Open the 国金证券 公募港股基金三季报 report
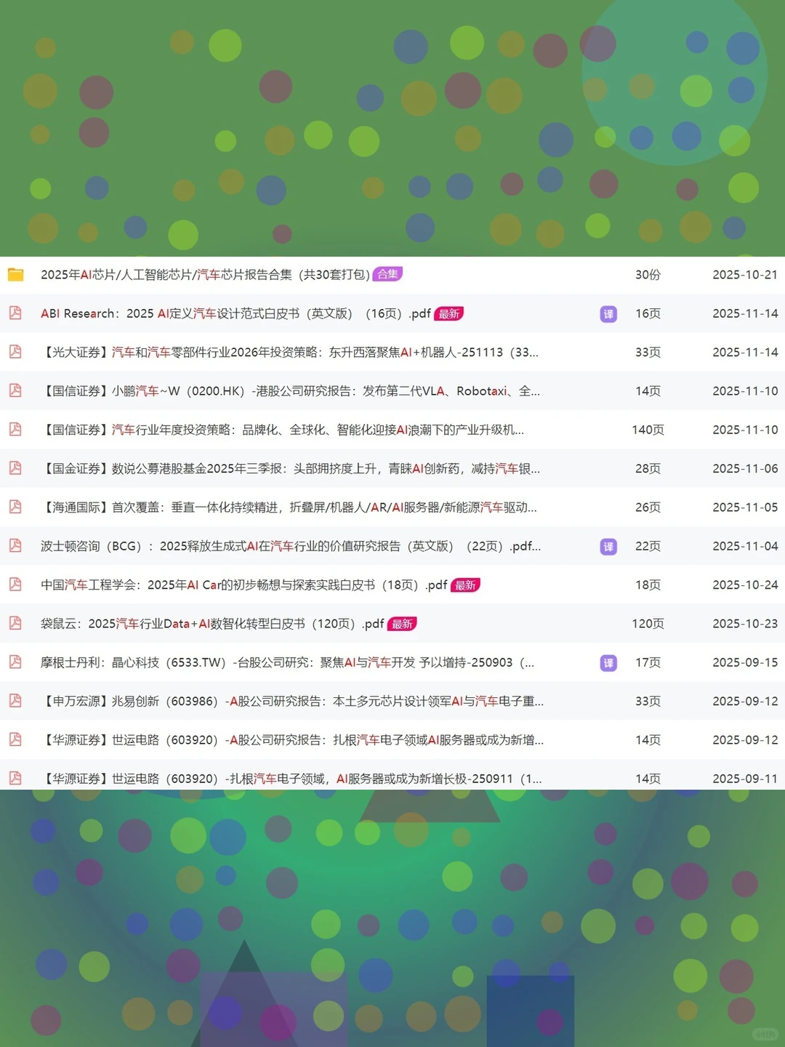The width and height of the screenshot is (785, 1047). (x=291, y=469)
